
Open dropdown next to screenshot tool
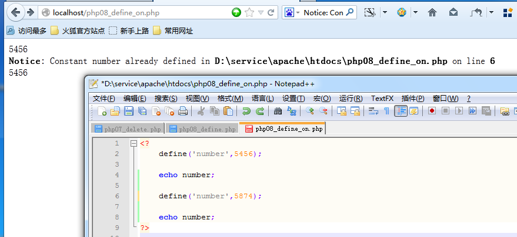(385, 13)
